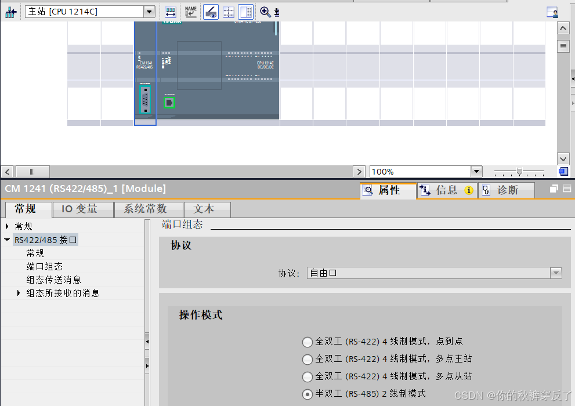Click the serial port connector on CM1241
575x406 pixels.
(145, 100)
